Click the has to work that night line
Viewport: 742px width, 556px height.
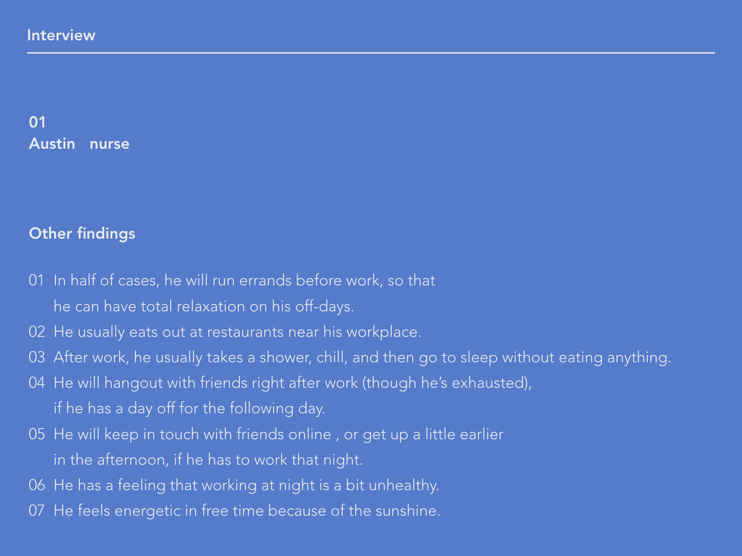tap(208, 460)
